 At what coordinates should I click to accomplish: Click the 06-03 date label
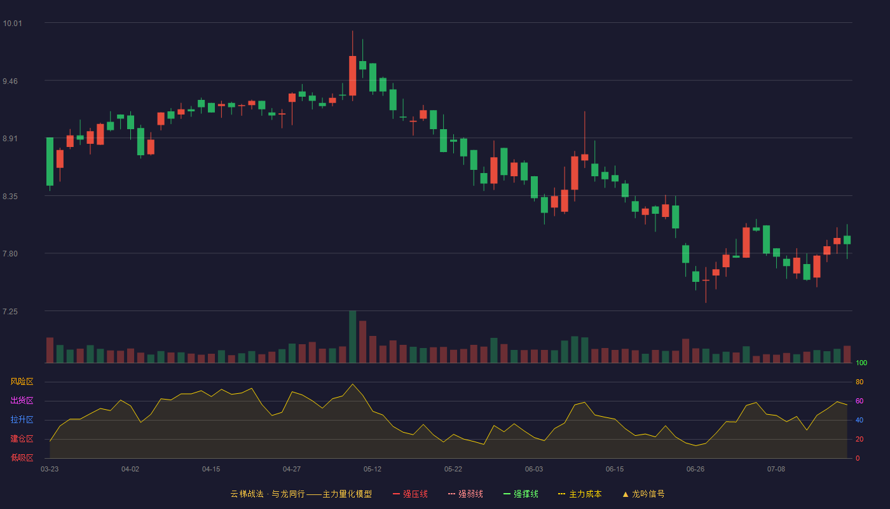click(x=534, y=469)
